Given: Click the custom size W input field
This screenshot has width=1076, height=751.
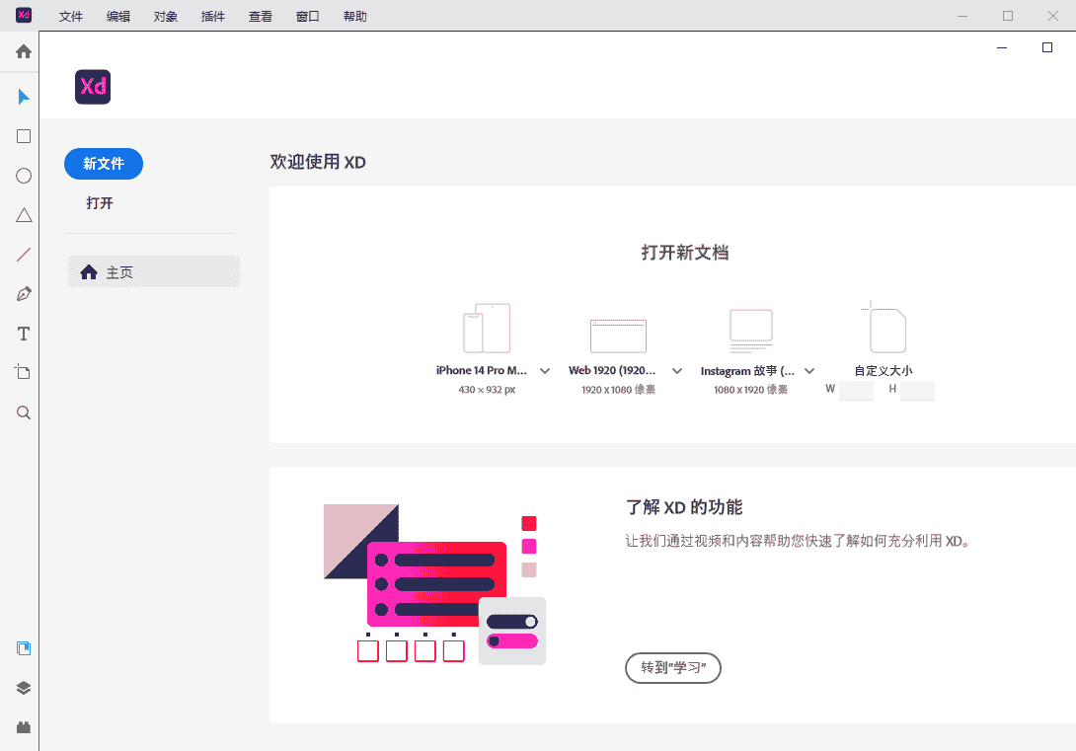Looking at the screenshot, I should tap(856, 391).
